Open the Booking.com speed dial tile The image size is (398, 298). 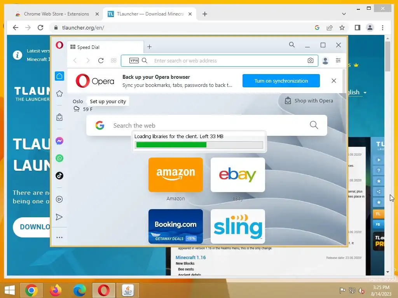tap(176, 226)
